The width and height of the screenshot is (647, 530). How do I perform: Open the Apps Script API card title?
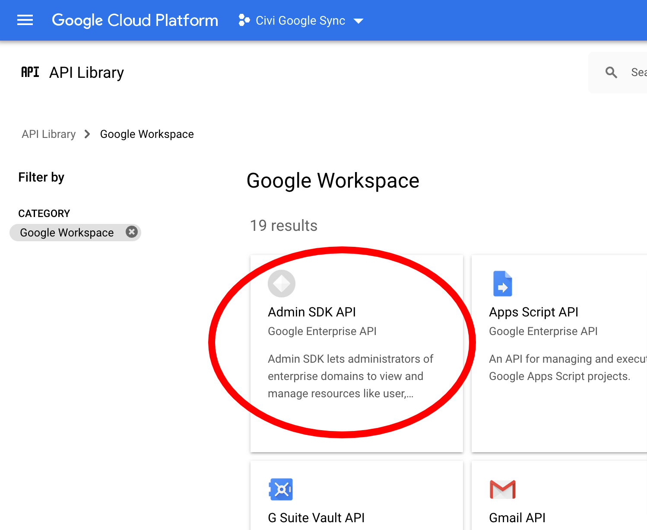tap(533, 312)
